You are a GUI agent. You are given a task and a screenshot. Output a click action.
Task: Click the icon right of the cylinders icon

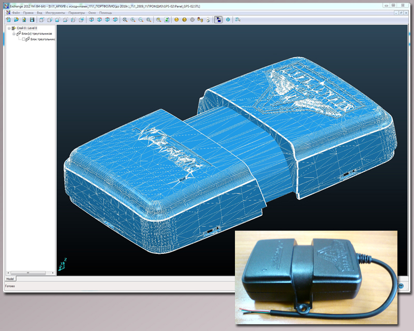pyautogui.click(x=208, y=20)
